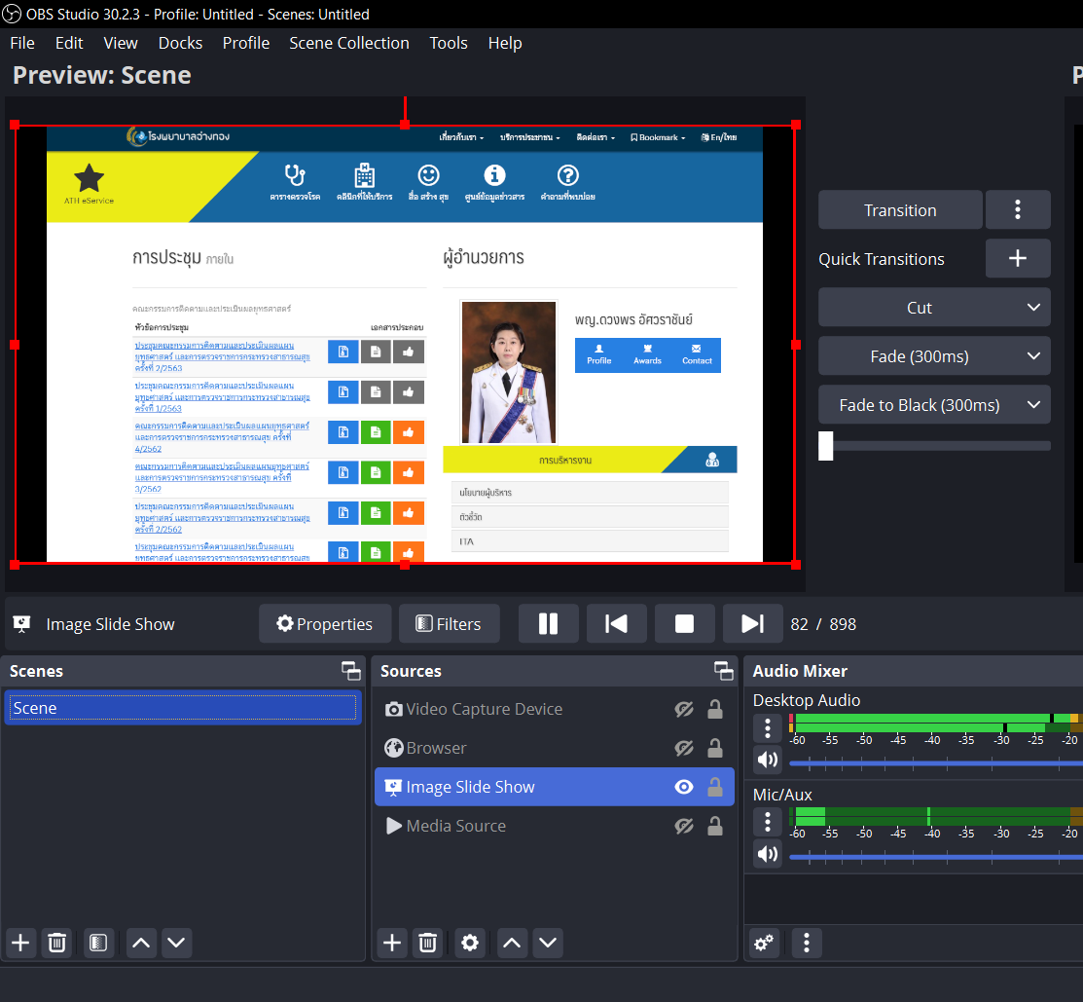Open Properties for Image Slide Show
This screenshot has width=1083, height=1002.
(325, 624)
